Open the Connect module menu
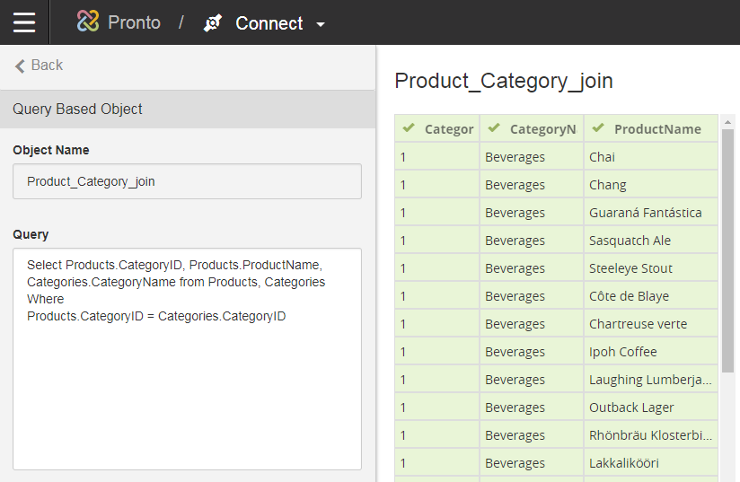This screenshot has width=740, height=482. coord(269,23)
